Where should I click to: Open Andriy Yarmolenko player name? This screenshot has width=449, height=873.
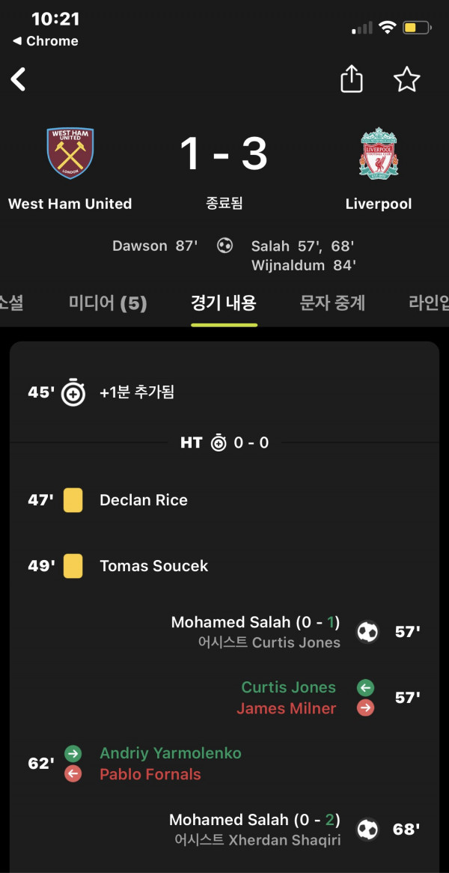point(171,753)
